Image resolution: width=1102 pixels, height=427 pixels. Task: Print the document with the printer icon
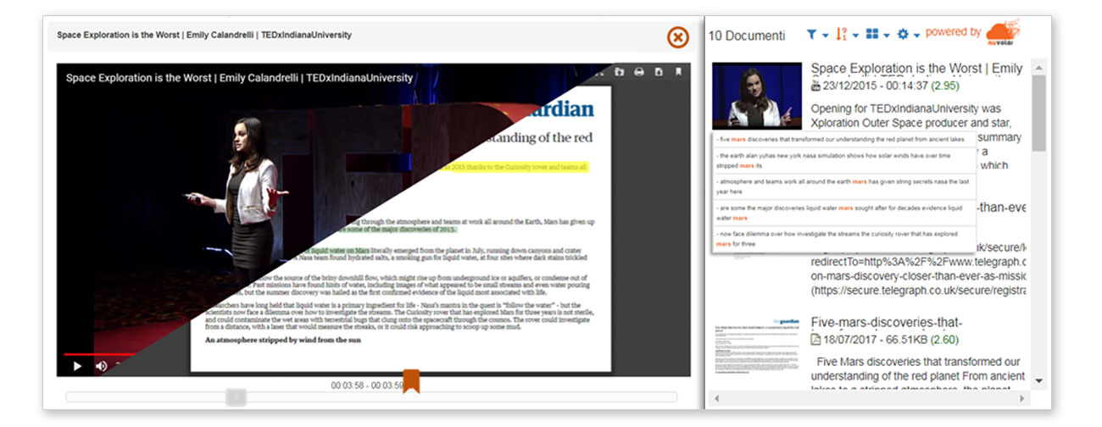tap(639, 72)
